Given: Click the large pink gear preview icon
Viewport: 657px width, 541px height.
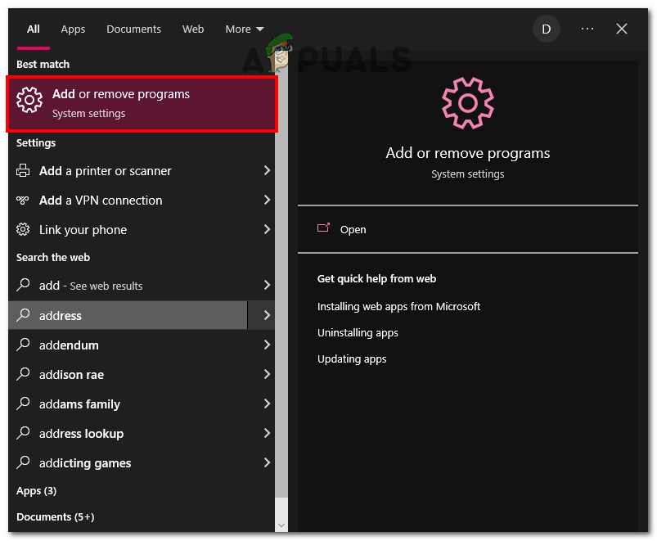Looking at the screenshot, I should 468,102.
